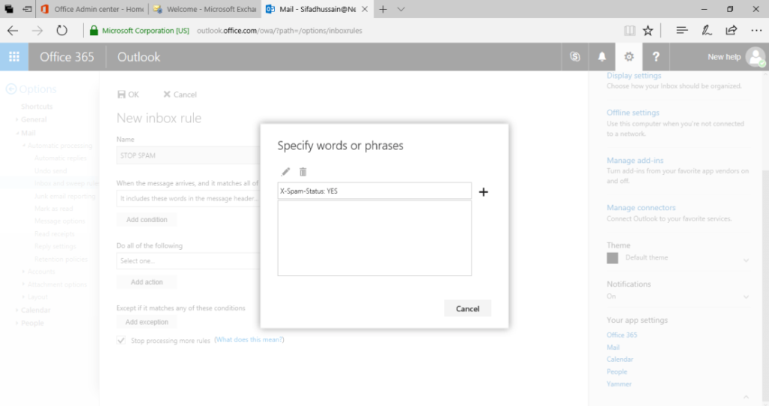Open Display settings link
This screenshot has height=406, width=769.
pyautogui.click(x=634, y=76)
